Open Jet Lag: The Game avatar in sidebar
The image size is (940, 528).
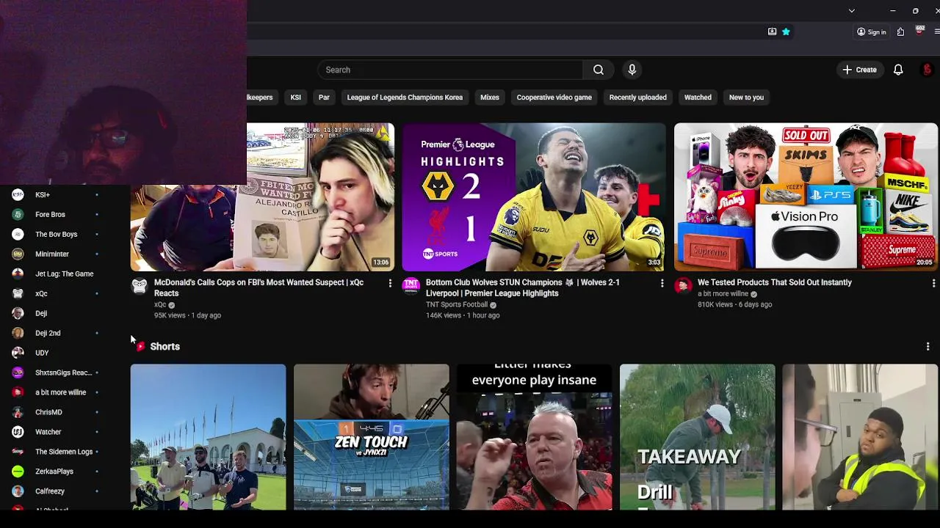coord(18,274)
